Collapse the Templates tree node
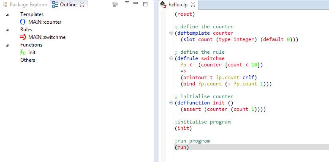Image resolution: width=329 pixels, height=162 pixels. (7, 15)
